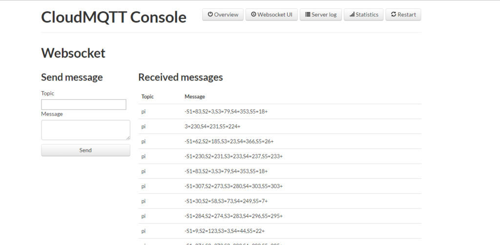
Task: Focus the Message text area
Action: [85, 130]
